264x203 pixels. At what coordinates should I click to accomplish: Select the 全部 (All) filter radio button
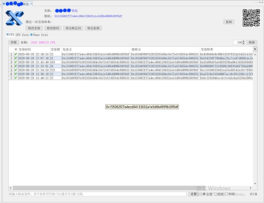tap(204, 194)
